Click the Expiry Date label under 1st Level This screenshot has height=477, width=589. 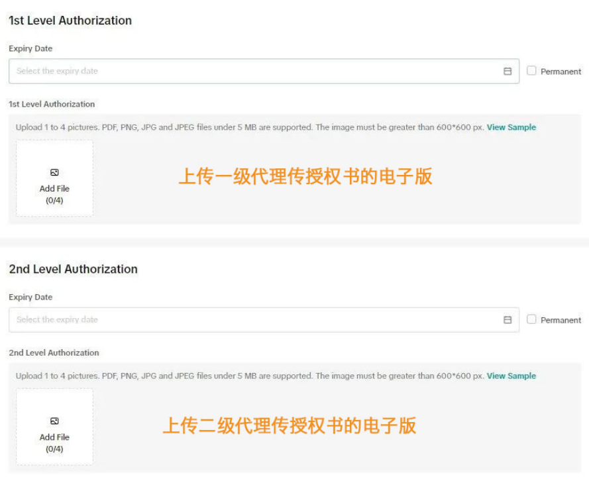30,48
